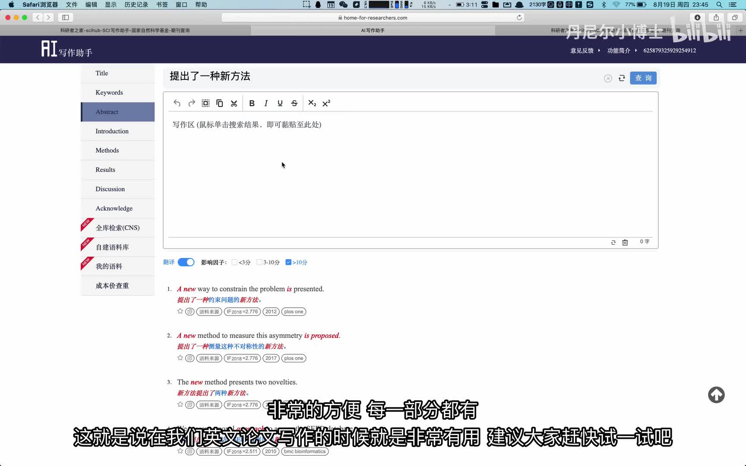Viewport: 746px width, 466px height.
Task: Click the scissors cut icon
Action: (x=234, y=103)
